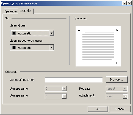Image resolution: width=133 pixels, height=115 pixels.
Task: Click the Automatic text in Цвет фона
Action: tap(24, 33)
